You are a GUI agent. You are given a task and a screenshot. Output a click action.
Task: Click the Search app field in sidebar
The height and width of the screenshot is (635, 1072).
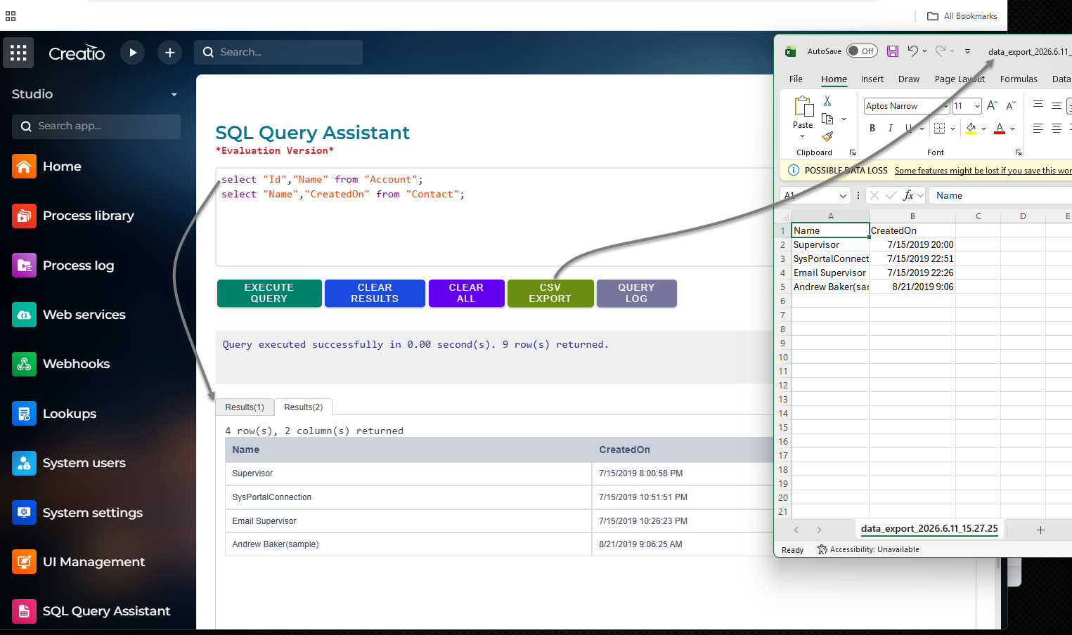coord(96,126)
